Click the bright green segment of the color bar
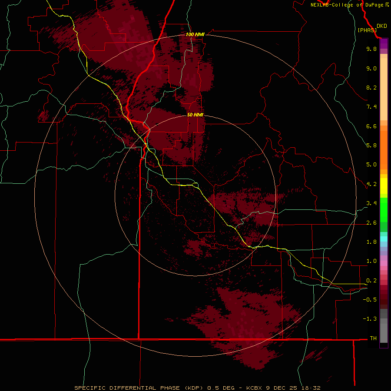This screenshot has width=391, height=391. (384, 209)
